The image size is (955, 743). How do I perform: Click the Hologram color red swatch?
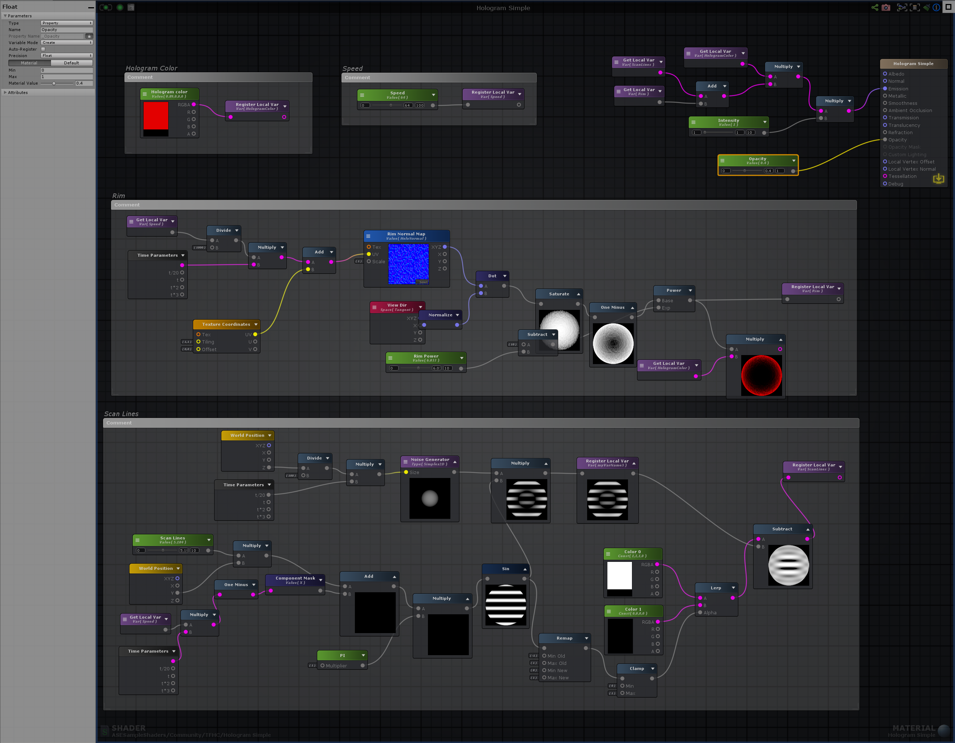[156, 116]
